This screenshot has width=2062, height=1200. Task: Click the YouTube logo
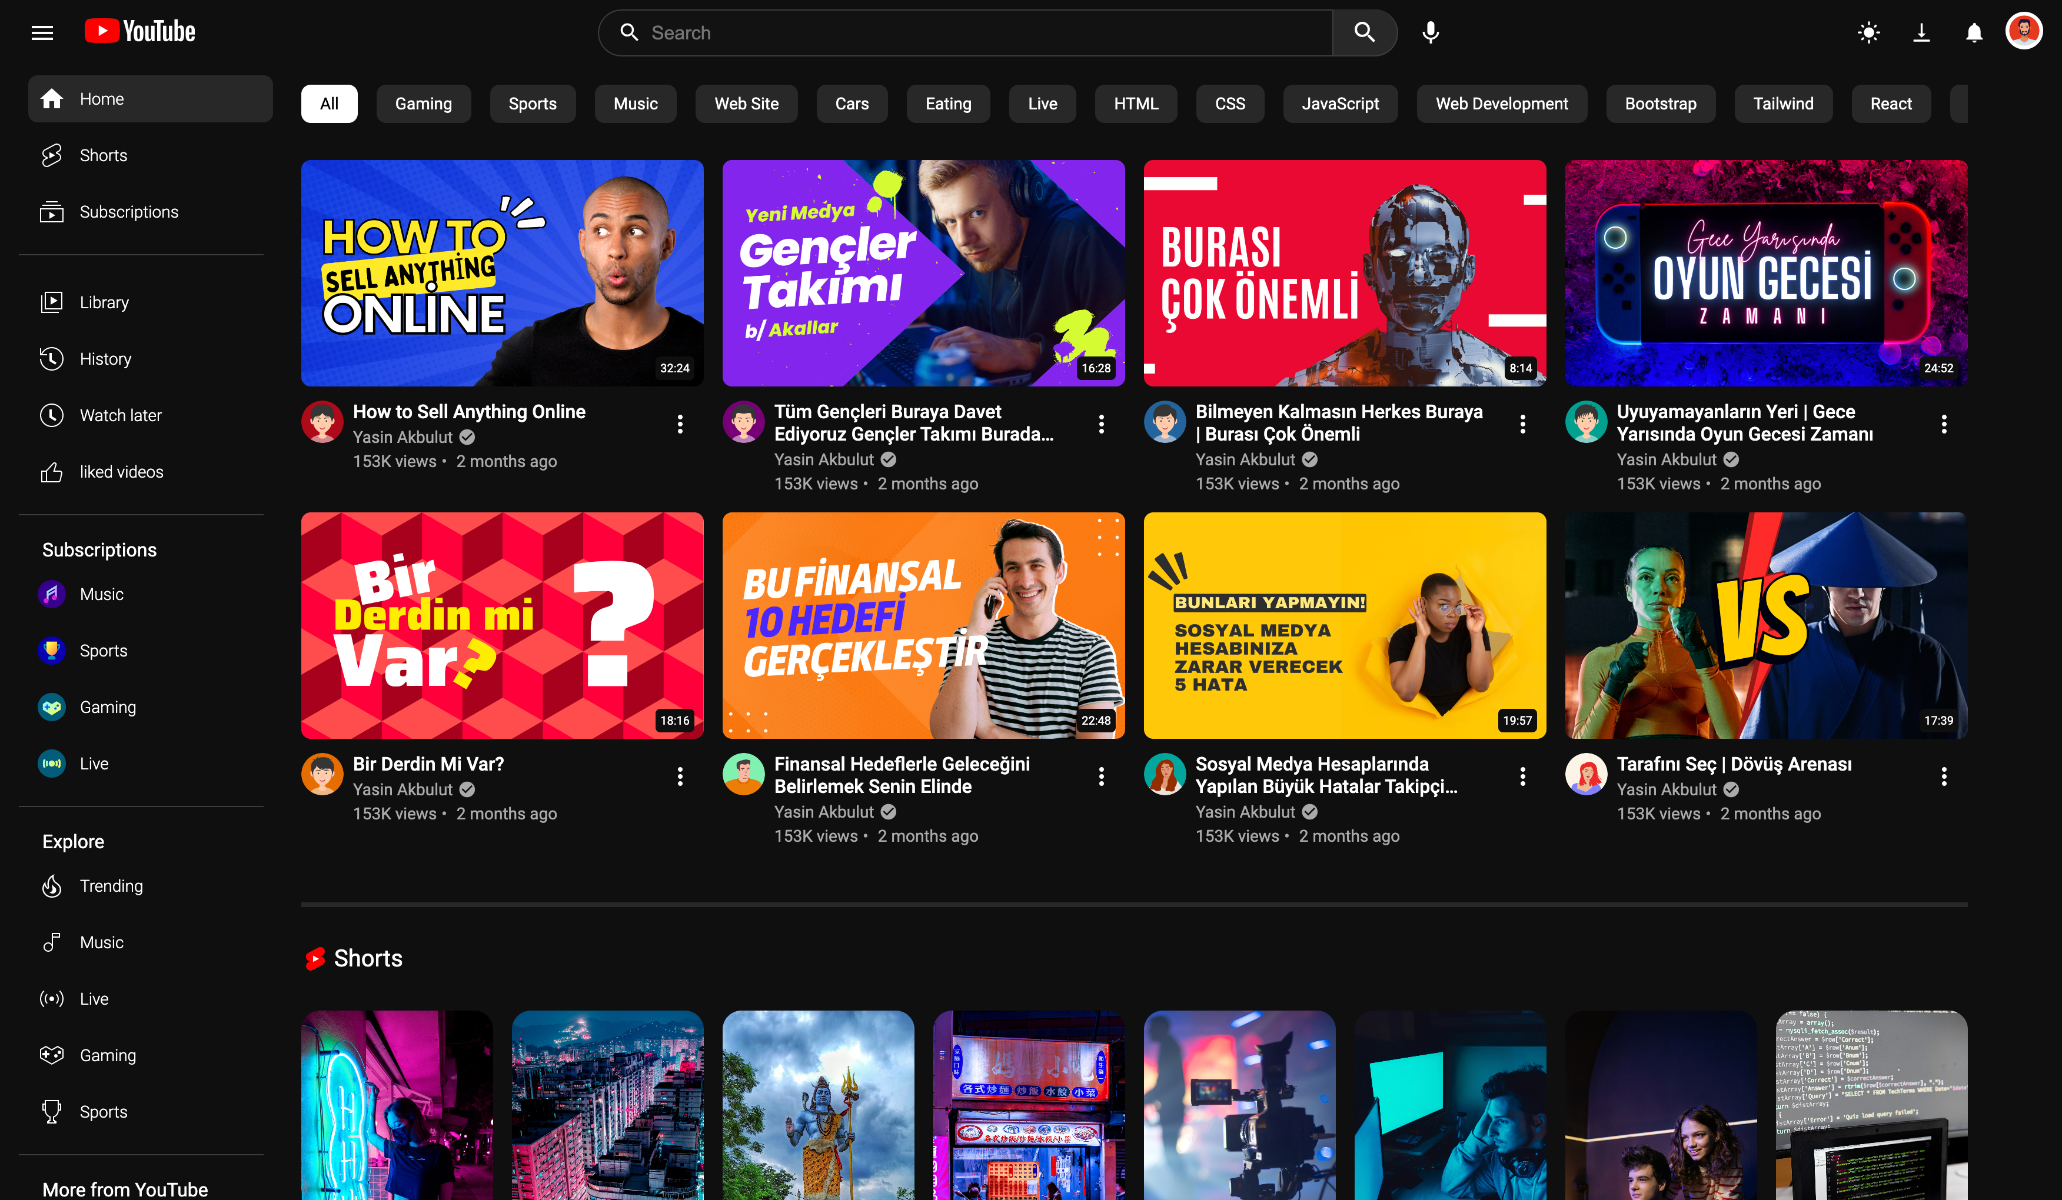click(140, 32)
